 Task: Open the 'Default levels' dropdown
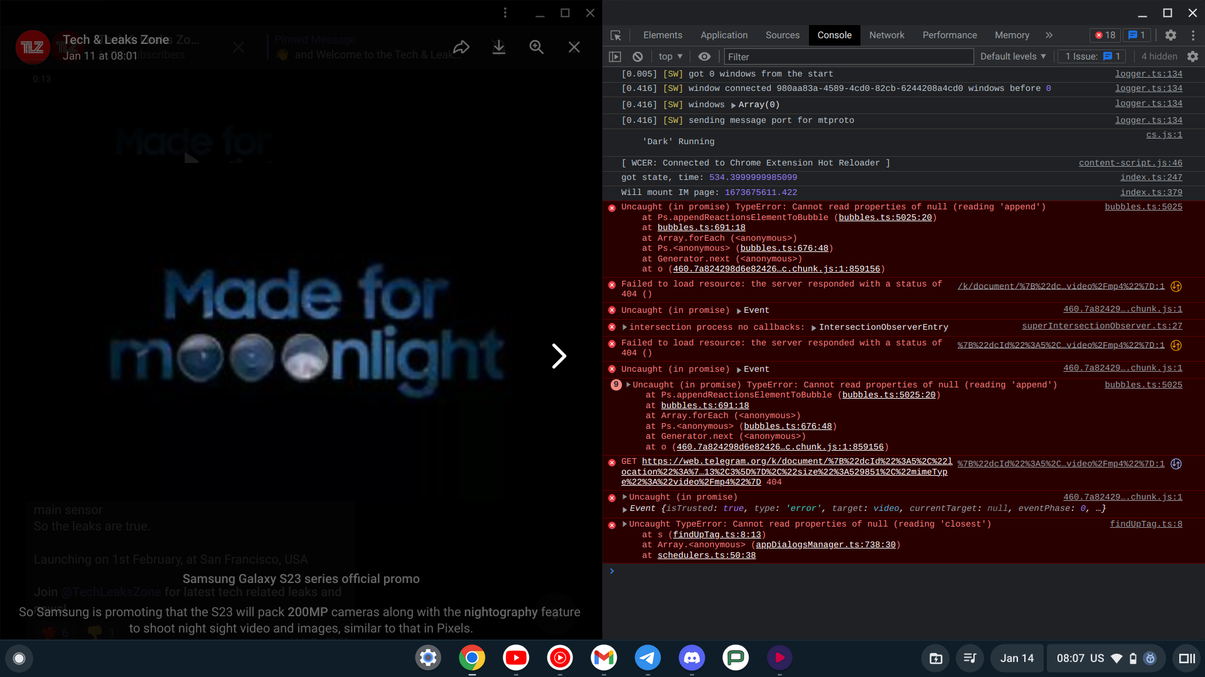point(1012,56)
